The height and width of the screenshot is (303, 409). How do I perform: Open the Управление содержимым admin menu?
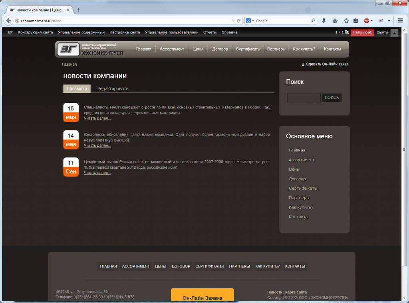pos(81,32)
